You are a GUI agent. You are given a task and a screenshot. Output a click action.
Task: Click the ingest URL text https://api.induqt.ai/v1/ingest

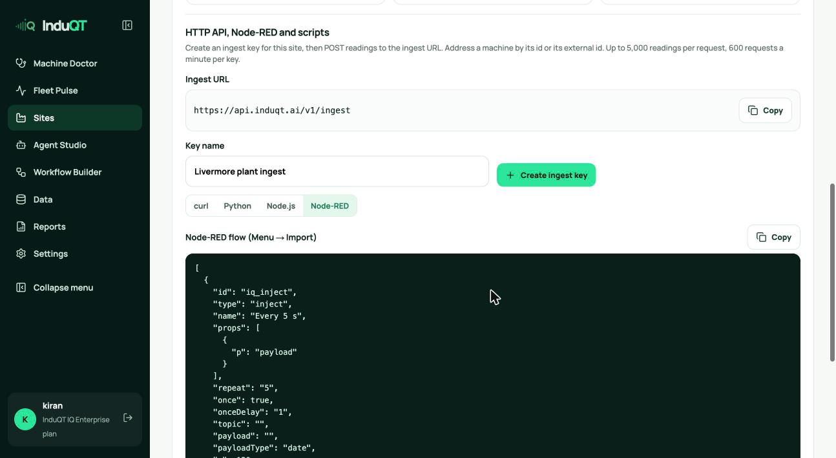tap(272, 110)
